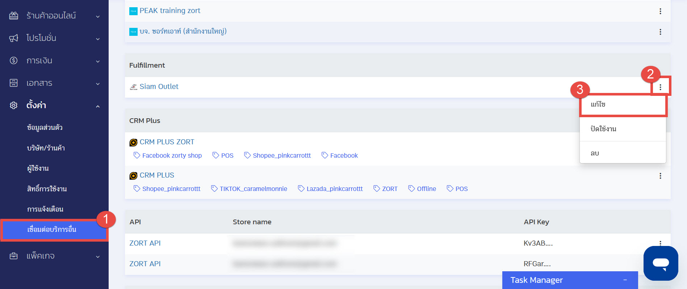Expand the ร้านค้าออนไลน์ sidebar menu
The image size is (687, 289).
point(98,16)
